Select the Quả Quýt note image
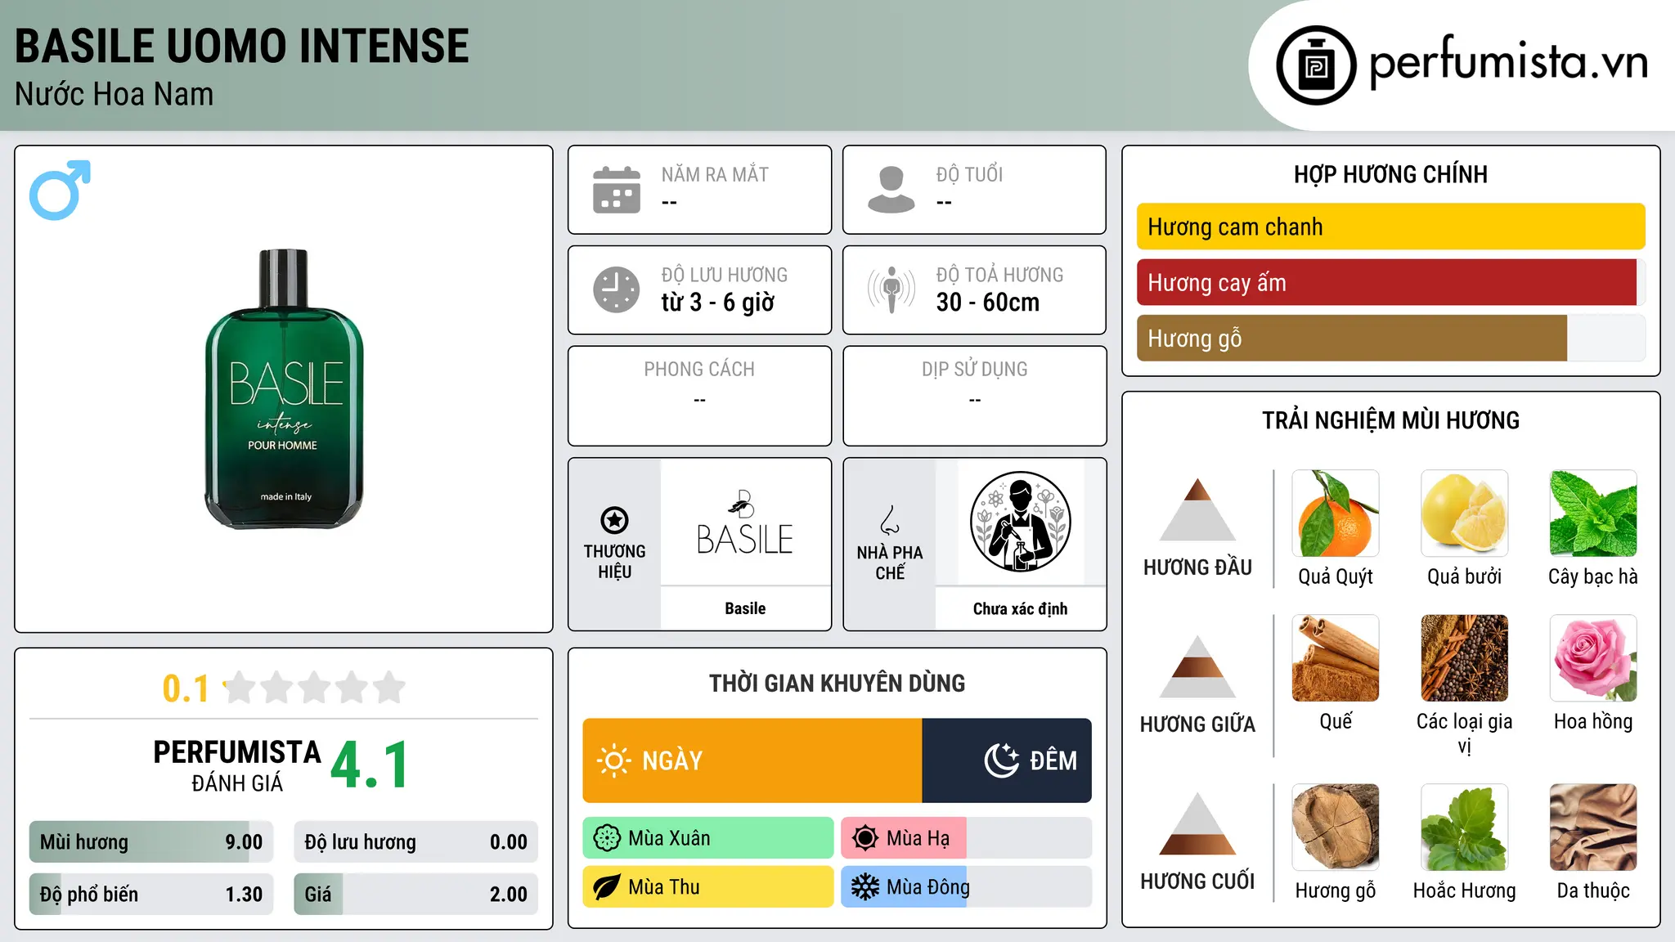 (x=1336, y=514)
